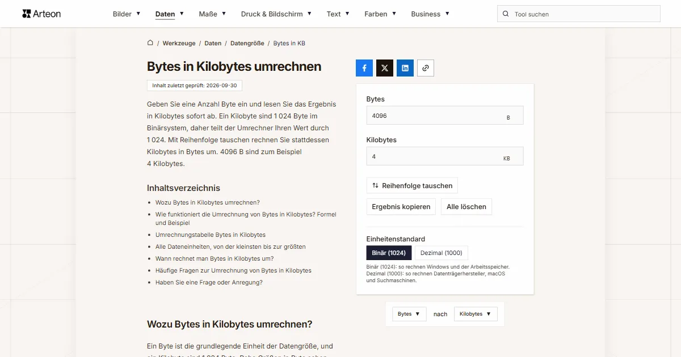Screen dimensions: 681x357
Task: Share page on X
Action: [x=385, y=68]
